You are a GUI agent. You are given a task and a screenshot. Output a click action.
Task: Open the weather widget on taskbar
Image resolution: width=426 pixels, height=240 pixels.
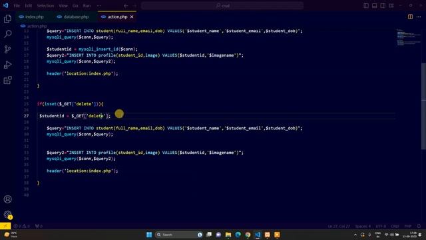[11, 235]
